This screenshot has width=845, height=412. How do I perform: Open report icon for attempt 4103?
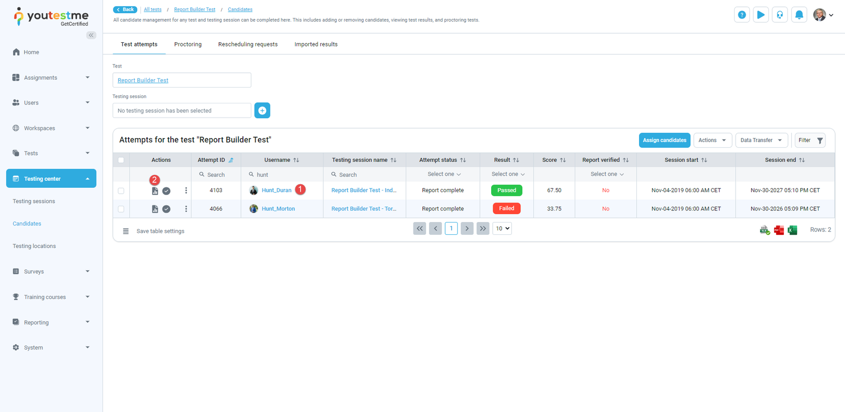click(155, 191)
